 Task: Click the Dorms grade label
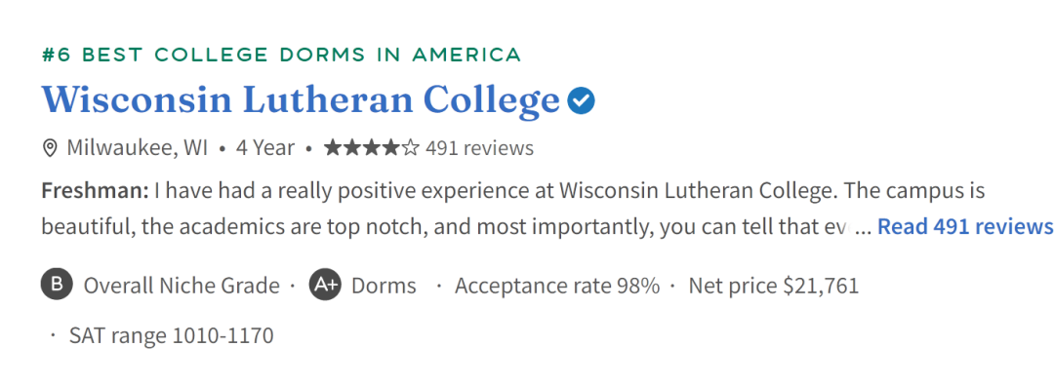coord(384,286)
